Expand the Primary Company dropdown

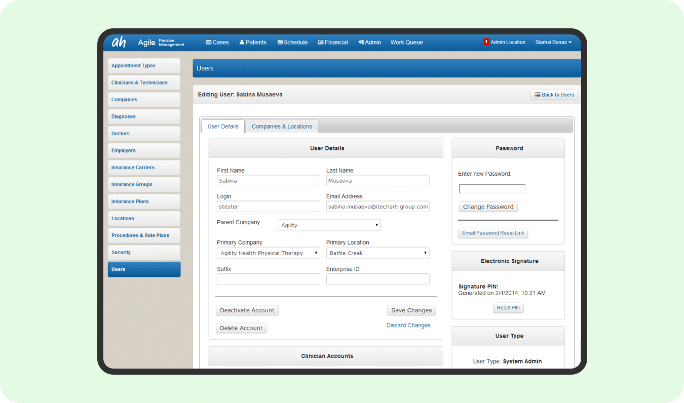pos(269,253)
